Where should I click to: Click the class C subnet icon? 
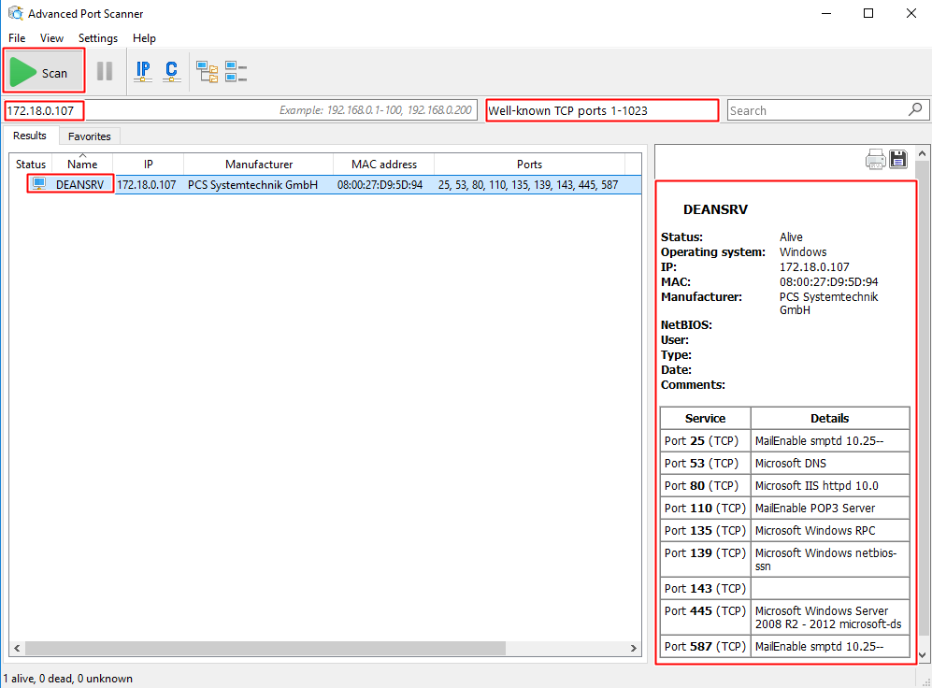171,71
